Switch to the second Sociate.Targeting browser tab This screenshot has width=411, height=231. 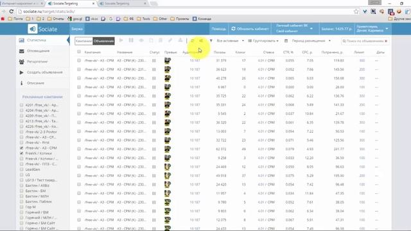coord(122,3)
